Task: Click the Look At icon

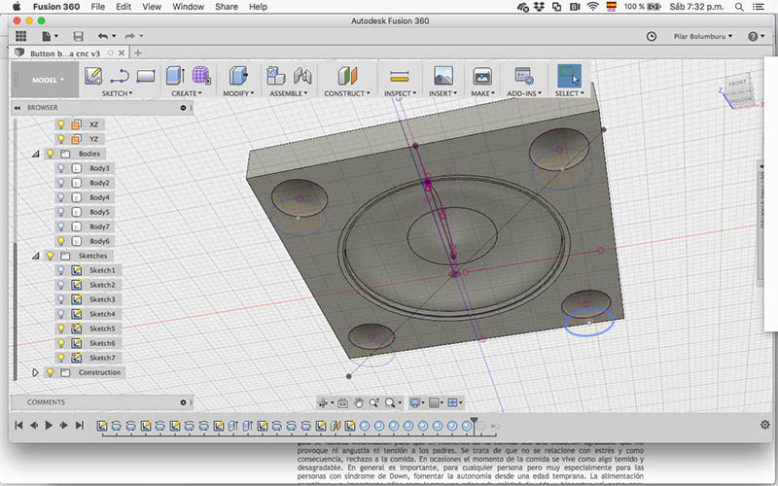Action: (x=343, y=402)
